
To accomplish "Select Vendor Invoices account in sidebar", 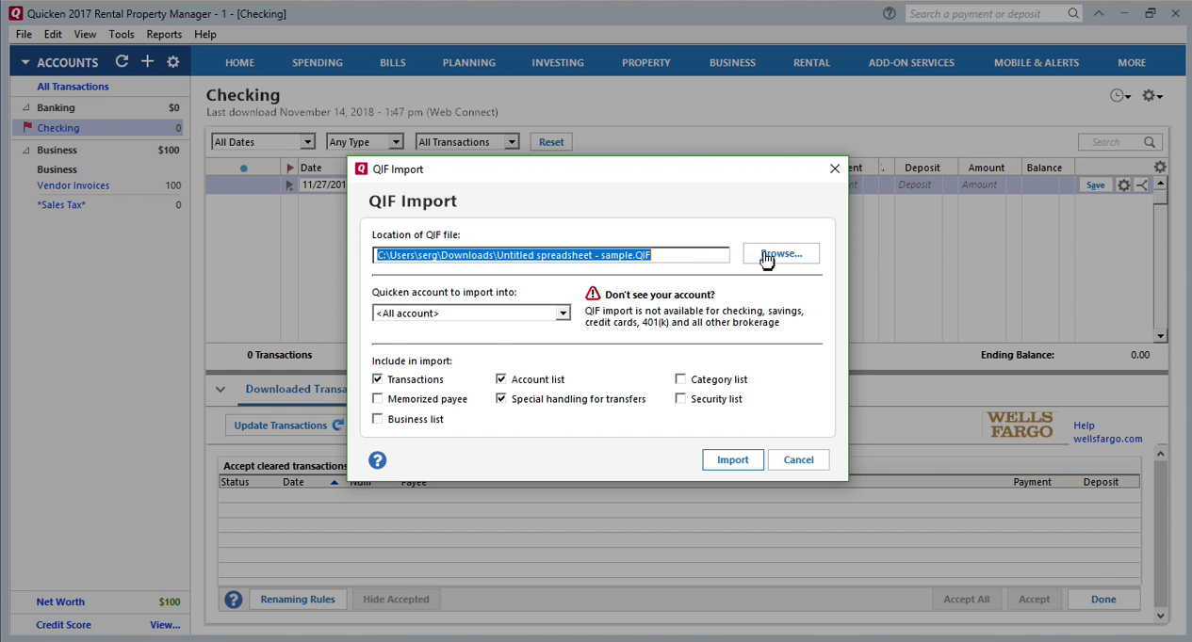I will point(73,185).
